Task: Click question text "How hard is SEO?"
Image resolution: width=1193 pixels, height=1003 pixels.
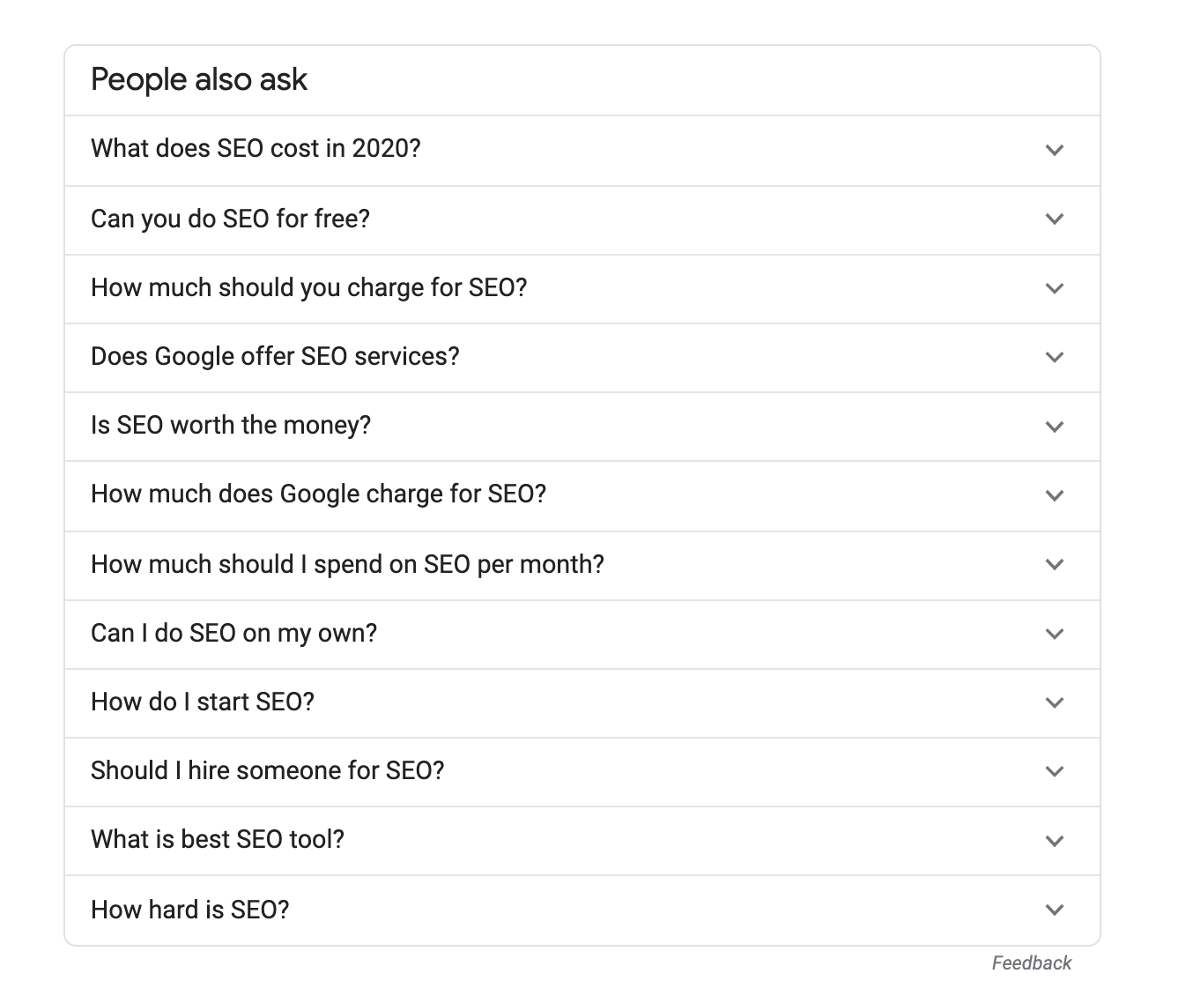Action: click(190, 909)
